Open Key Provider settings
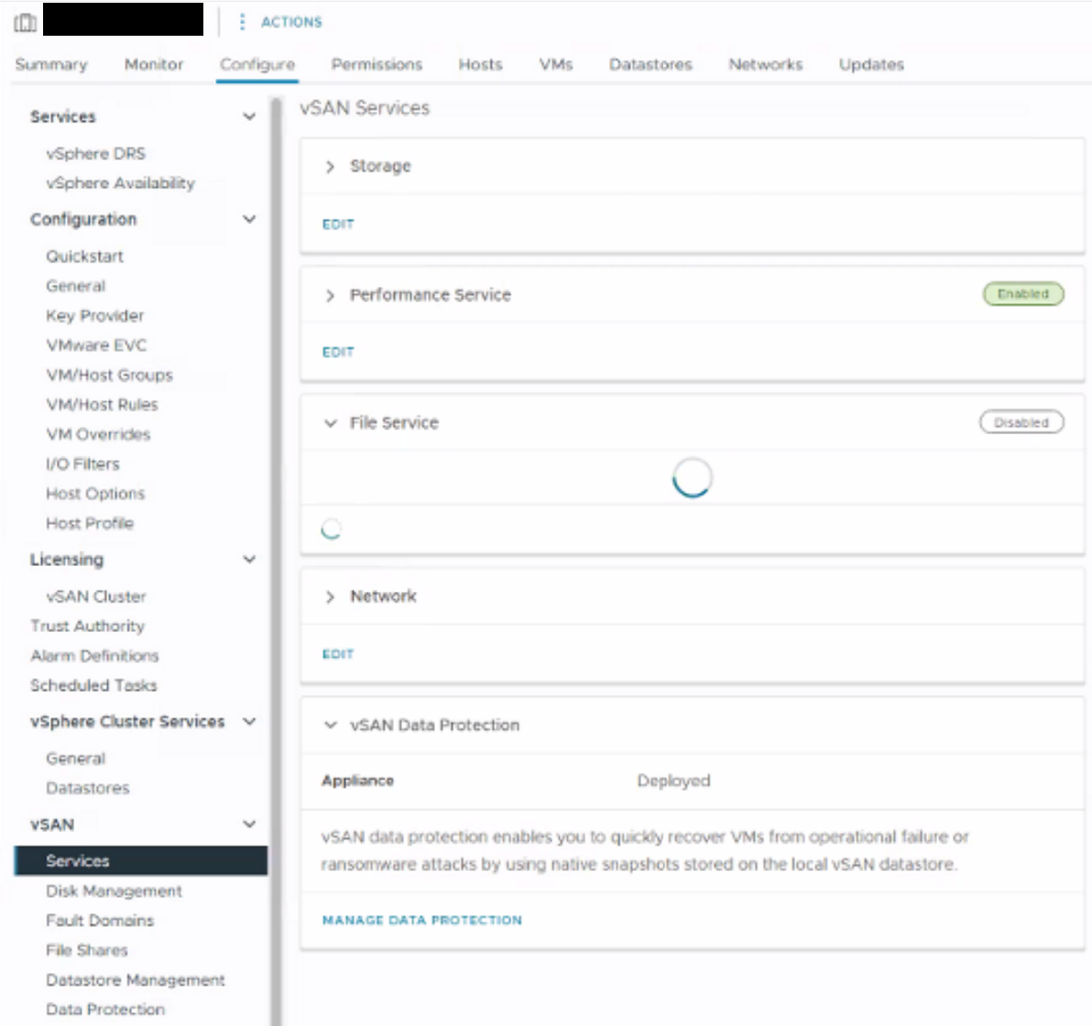The height and width of the screenshot is (1026, 1092). pos(94,315)
